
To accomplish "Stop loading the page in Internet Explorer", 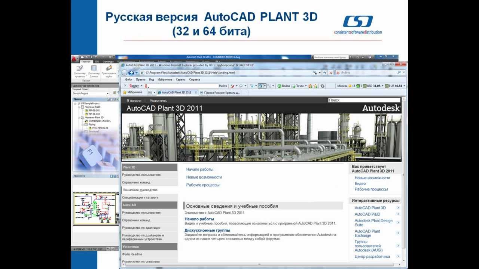I will tap(332, 72).
